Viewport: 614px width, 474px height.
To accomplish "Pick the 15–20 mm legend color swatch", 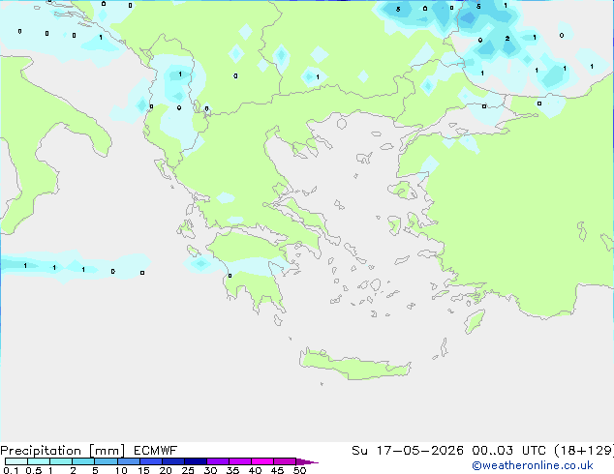I will (150, 461).
